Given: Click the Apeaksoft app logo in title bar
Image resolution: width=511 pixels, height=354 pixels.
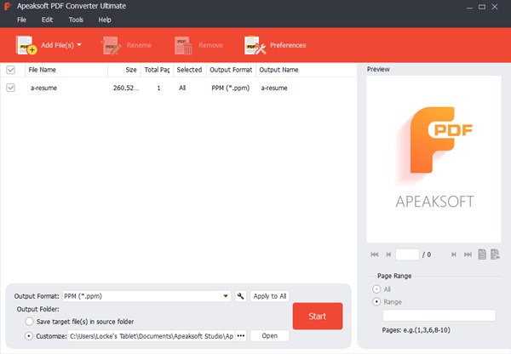Looking at the screenshot, I should tap(8, 6).
